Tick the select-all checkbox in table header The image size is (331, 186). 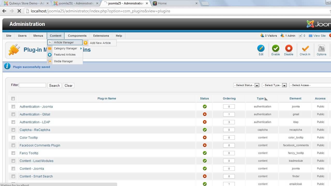coord(13,98)
